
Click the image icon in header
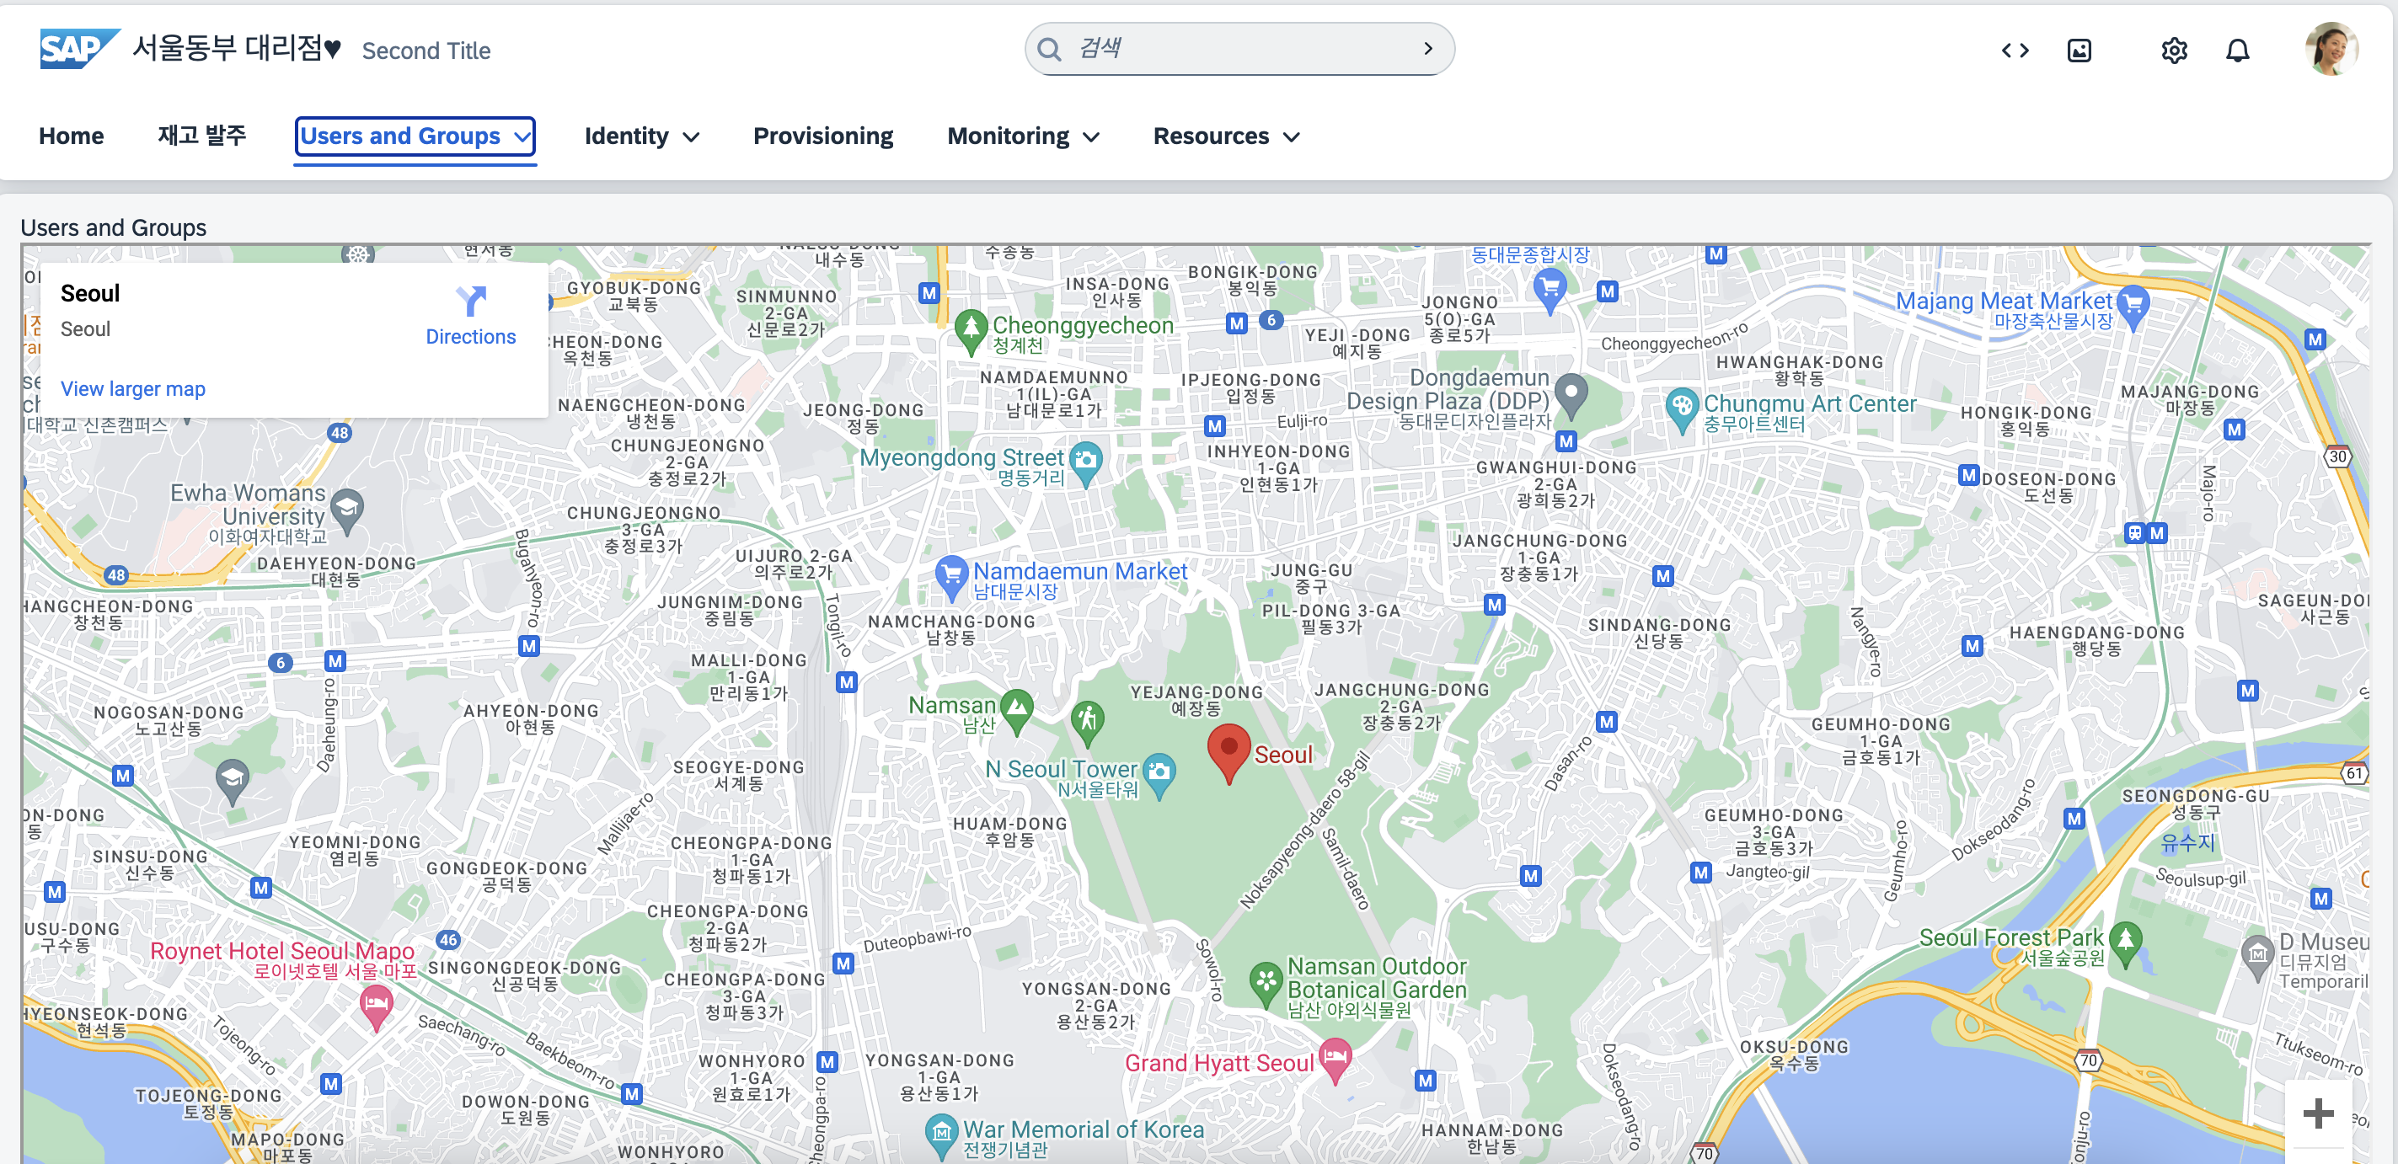[x=2079, y=51]
